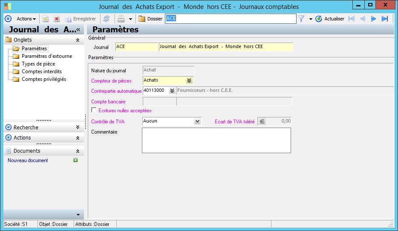
Task: Click the window resize grip corner
Action: click(390, 225)
